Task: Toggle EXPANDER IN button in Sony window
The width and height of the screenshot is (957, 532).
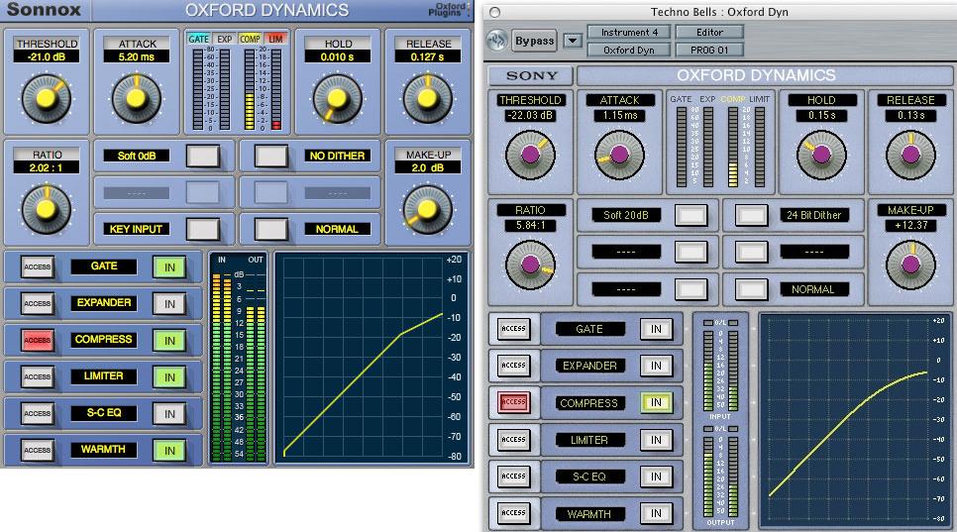Action: (x=656, y=366)
